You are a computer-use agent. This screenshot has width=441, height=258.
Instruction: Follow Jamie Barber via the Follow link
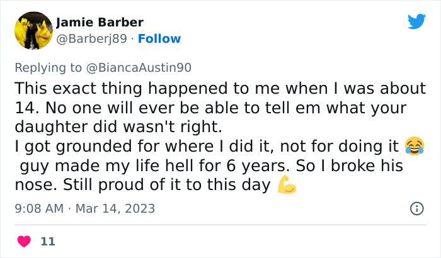[x=159, y=39]
